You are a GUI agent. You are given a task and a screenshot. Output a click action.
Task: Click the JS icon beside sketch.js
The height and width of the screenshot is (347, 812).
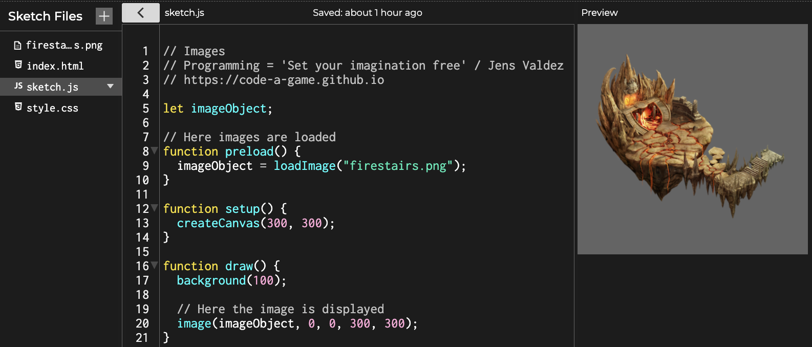18,86
